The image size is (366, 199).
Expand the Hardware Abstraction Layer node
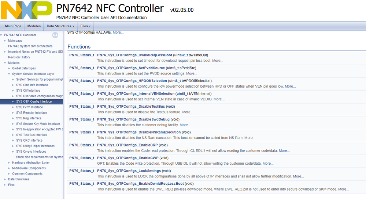point(9,163)
